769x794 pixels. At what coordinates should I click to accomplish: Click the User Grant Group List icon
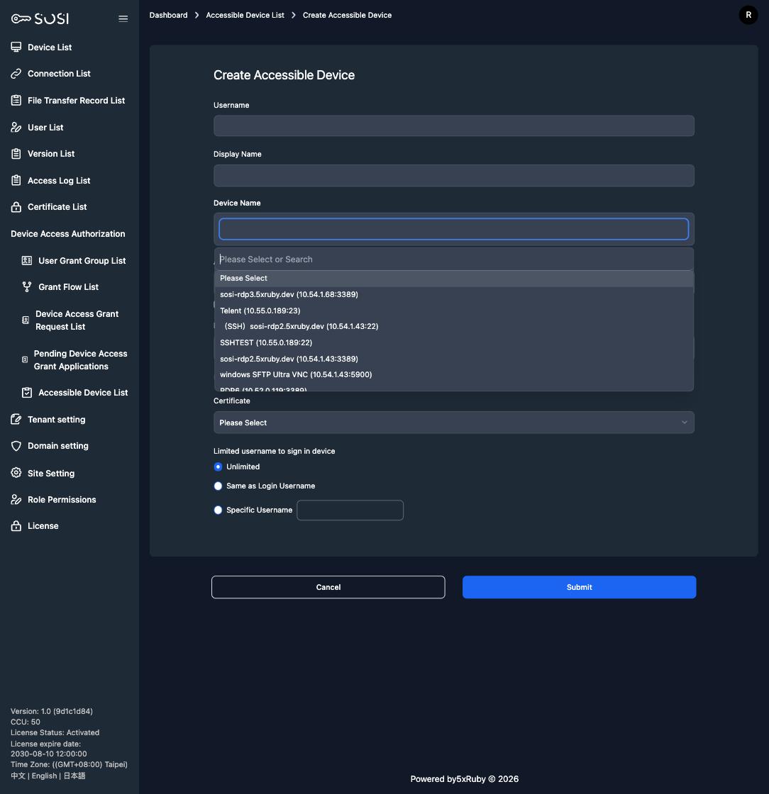[x=27, y=260]
